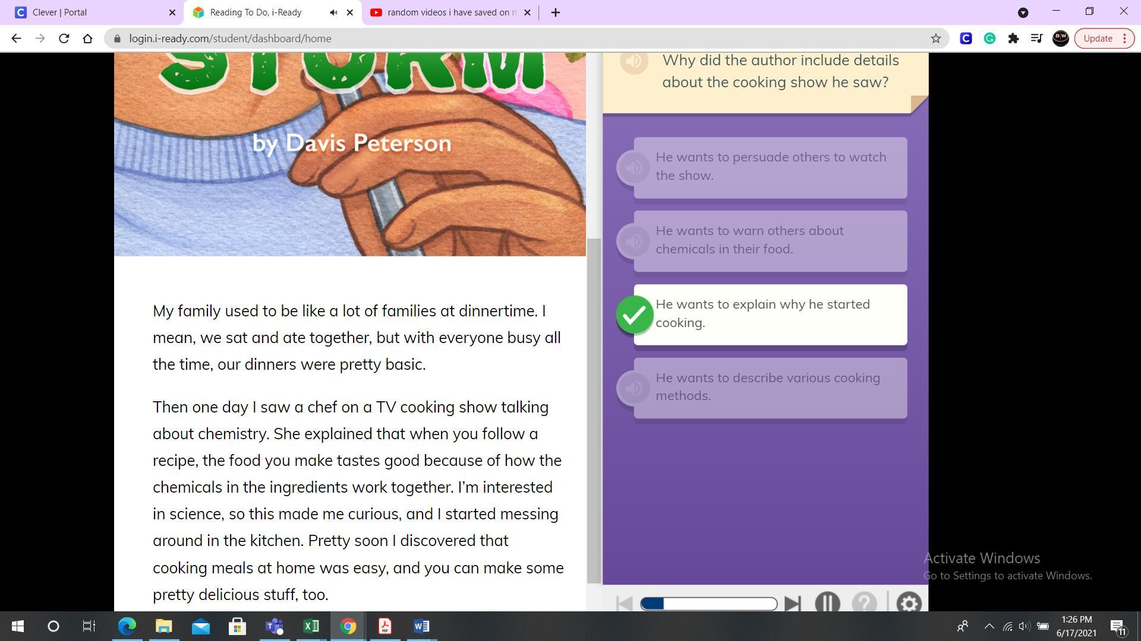Play audio for the question prompt
Screen dimensions: 1141x641
[x=633, y=61]
